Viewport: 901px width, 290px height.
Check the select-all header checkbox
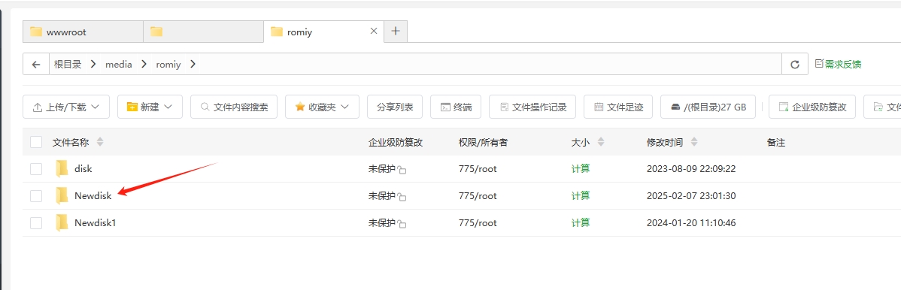pos(36,142)
